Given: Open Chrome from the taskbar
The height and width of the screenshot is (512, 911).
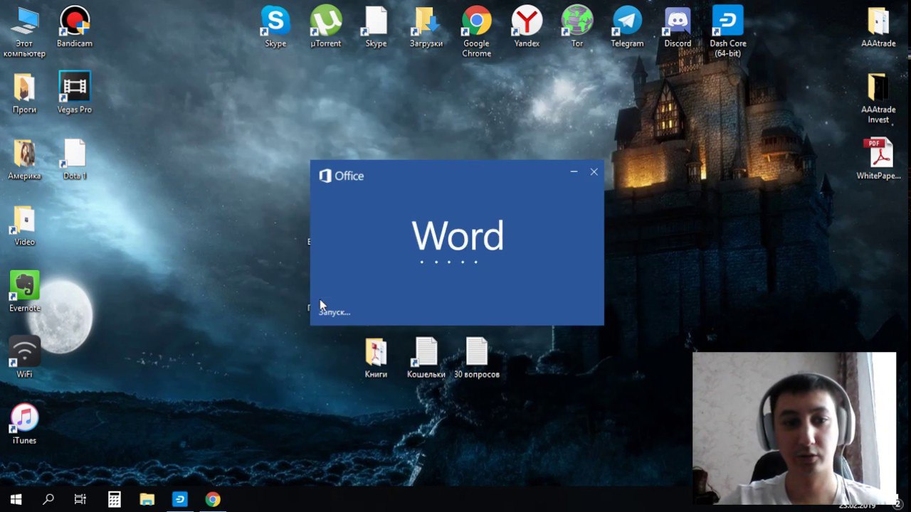Looking at the screenshot, I should [213, 499].
